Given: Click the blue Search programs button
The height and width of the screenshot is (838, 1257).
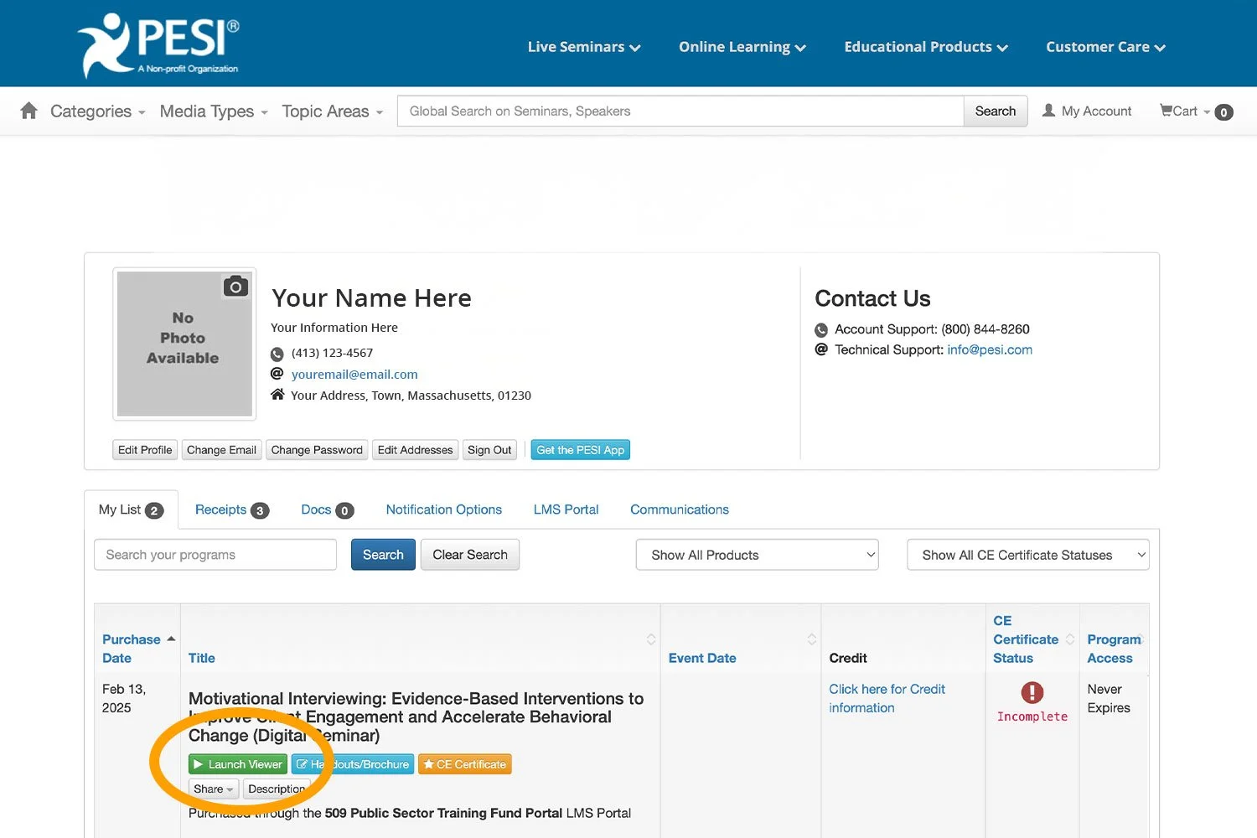Looking at the screenshot, I should (x=383, y=555).
